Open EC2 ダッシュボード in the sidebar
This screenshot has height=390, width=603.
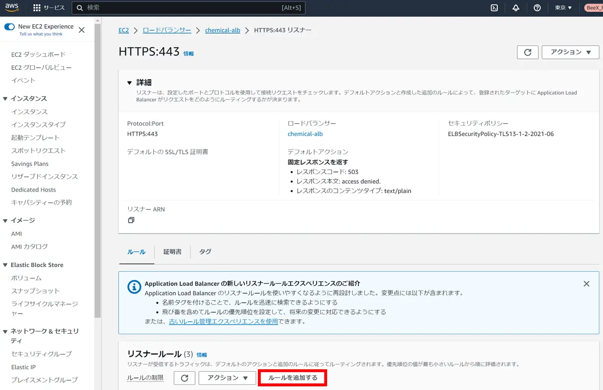pos(39,54)
